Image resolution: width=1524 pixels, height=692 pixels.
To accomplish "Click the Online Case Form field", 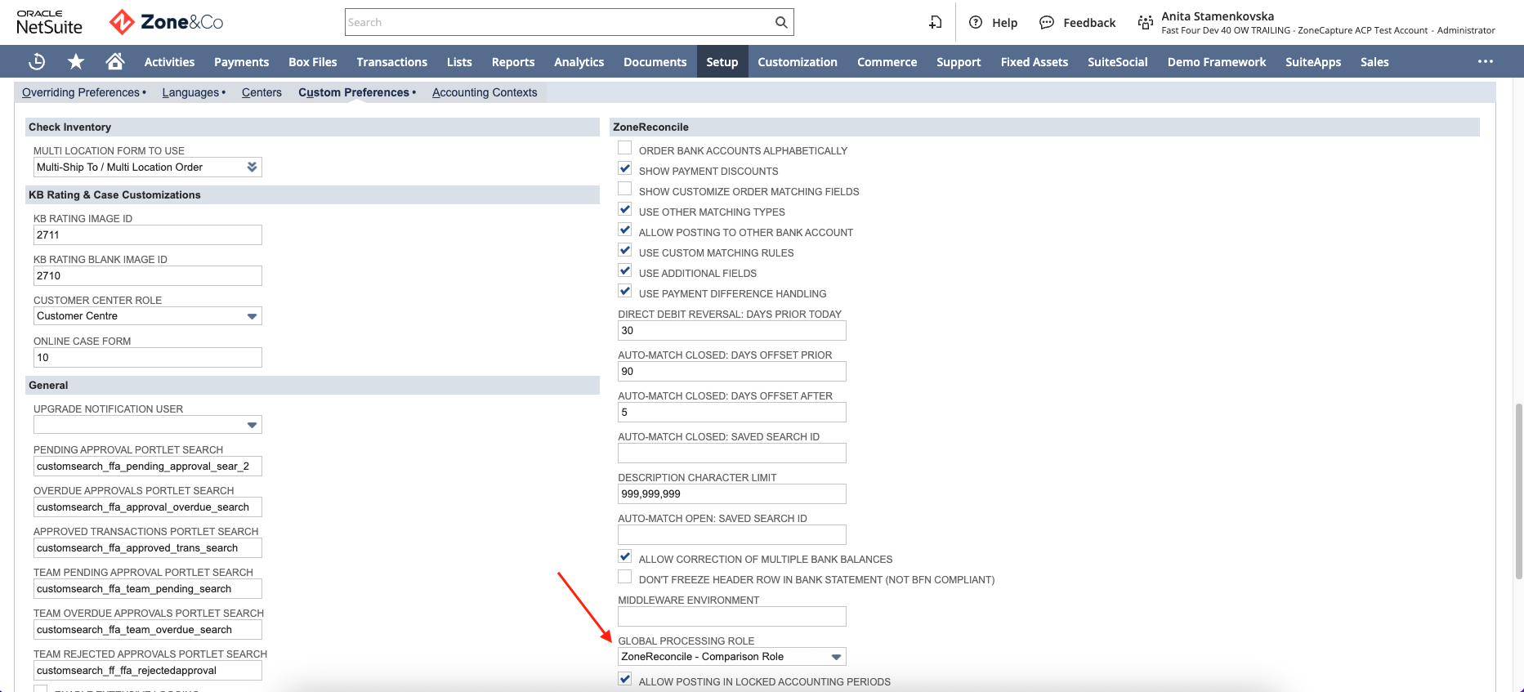I will pyautogui.click(x=147, y=357).
